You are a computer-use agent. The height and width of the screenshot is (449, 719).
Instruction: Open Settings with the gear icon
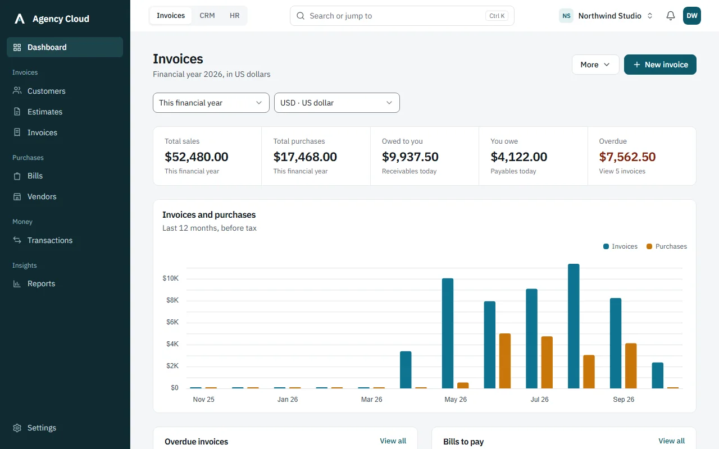(65, 428)
